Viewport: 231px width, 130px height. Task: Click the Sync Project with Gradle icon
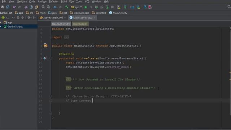[x=125, y=7]
